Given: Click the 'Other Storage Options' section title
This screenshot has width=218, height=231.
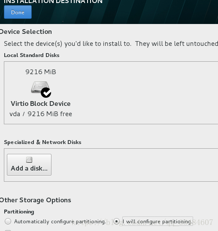Looking at the screenshot, I should [x=35, y=200].
